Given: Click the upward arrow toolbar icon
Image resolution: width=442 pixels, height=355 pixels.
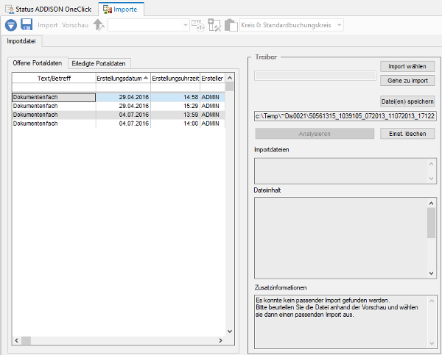Looking at the screenshot, I should [99, 25].
